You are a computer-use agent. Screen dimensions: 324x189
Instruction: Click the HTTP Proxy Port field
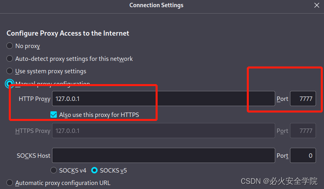point(303,99)
